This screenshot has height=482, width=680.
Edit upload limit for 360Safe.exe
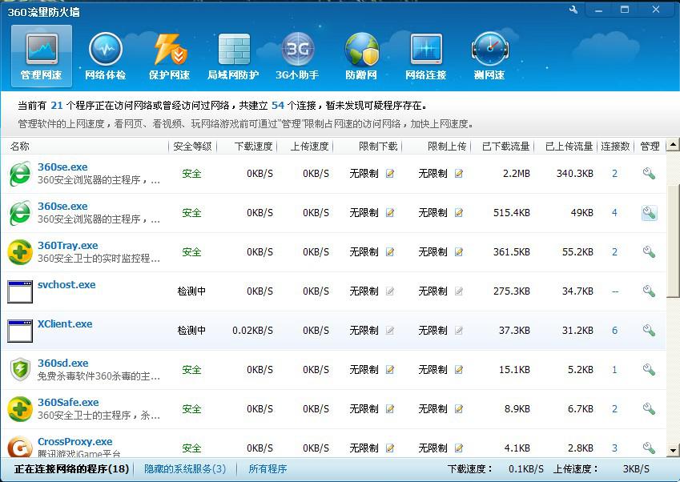[x=459, y=409]
